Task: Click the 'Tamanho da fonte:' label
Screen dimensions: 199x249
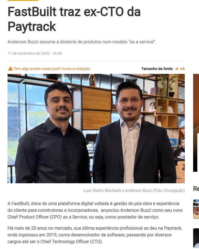Action: point(157,69)
